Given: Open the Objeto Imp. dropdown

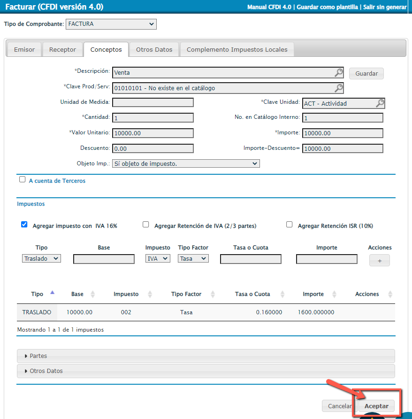Looking at the screenshot, I should pyautogui.click(x=186, y=163).
